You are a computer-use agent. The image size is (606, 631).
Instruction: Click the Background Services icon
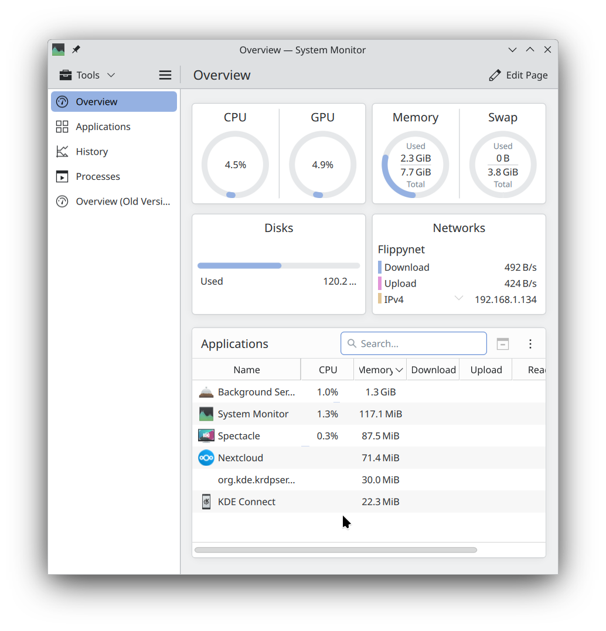(206, 392)
